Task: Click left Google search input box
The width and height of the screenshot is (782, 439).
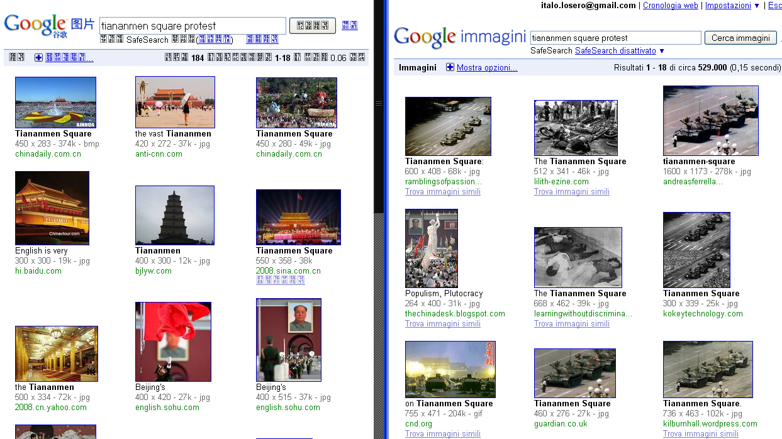Action: click(193, 26)
